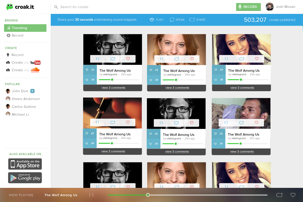This screenshot has height=202, width=303.
Task: Click the share icon in the Now Playing bar
Action: click(x=279, y=195)
